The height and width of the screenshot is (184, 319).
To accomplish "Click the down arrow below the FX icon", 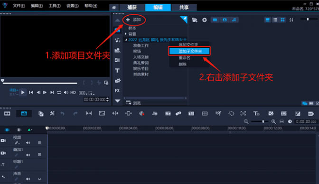I will [117, 101].
